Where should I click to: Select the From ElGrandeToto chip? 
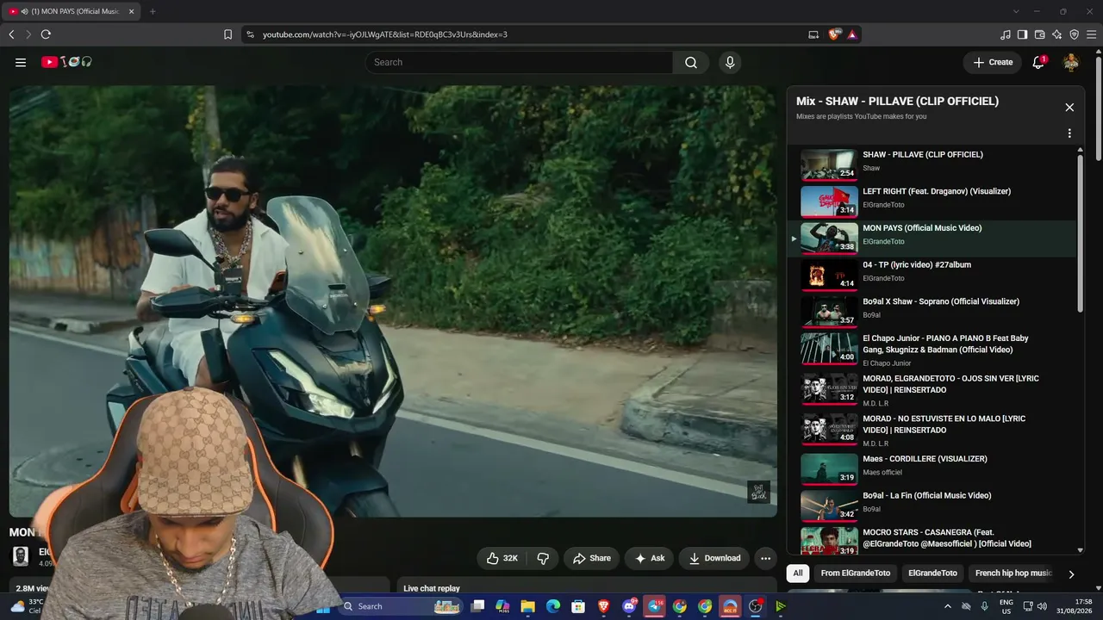[x=856, y=573]
